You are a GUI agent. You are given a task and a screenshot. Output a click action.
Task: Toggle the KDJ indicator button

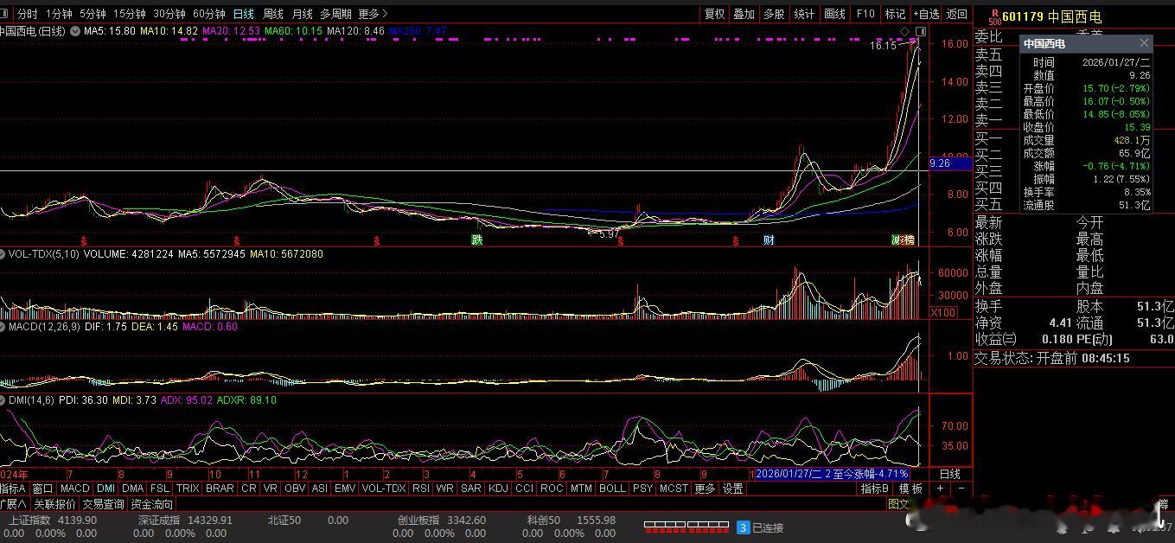pos(498,489)
